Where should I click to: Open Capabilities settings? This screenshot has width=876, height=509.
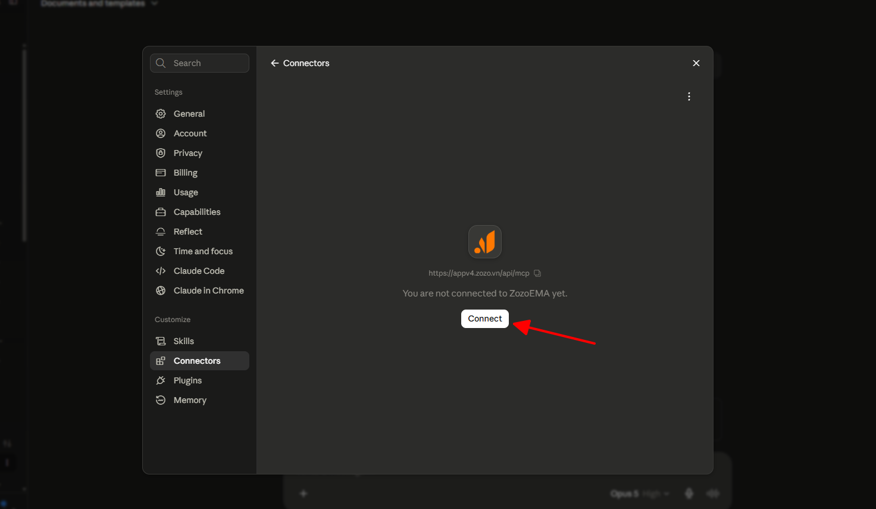pos(199,212)
